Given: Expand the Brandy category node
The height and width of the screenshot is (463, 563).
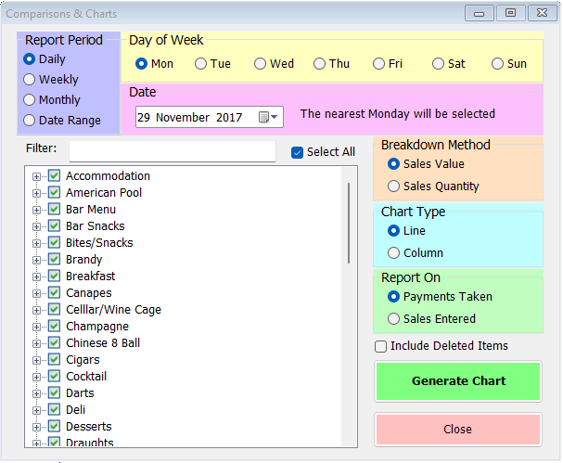Looking at the screenshot, I should (x=36, y=260).
